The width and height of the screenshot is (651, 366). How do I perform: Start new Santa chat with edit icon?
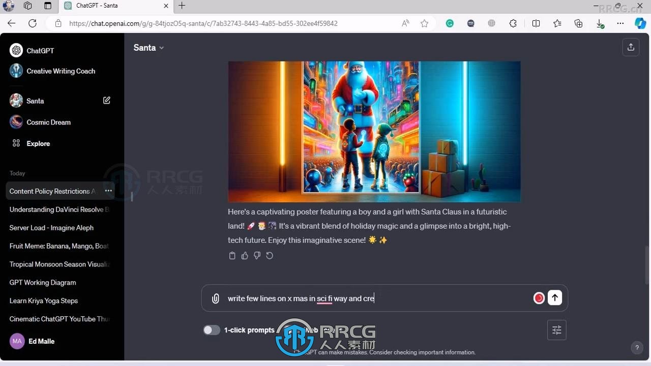(107, 101)
